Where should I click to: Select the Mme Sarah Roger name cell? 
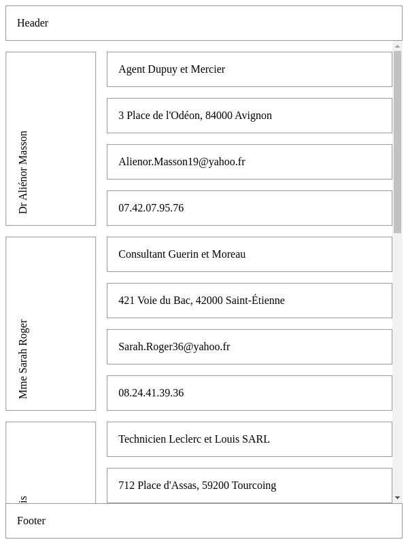tap(51, 324)
